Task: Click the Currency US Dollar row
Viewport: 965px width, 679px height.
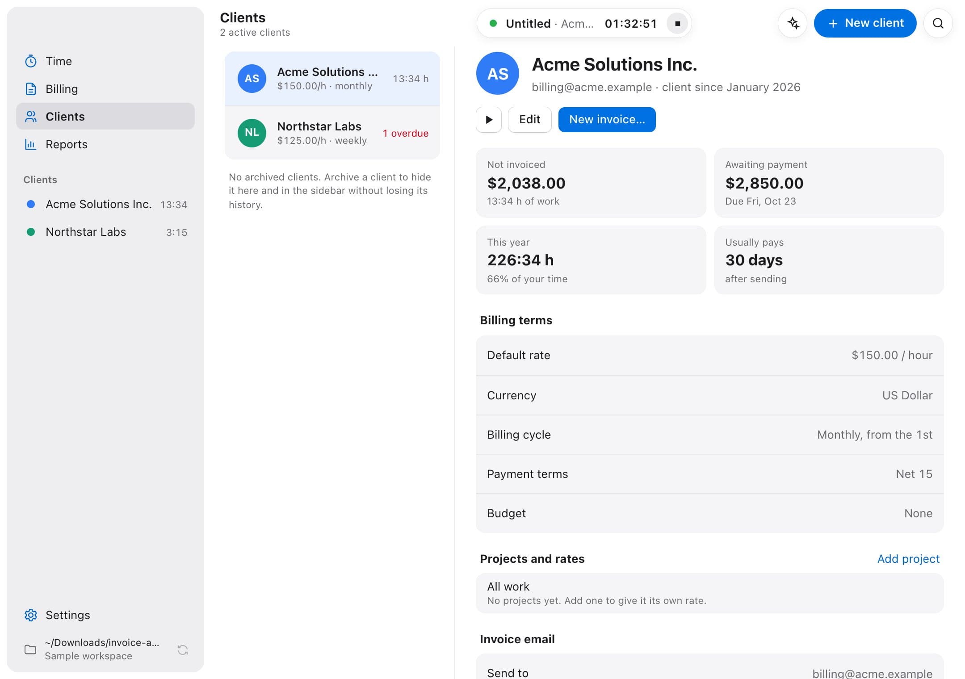Action: coord(709,395)
